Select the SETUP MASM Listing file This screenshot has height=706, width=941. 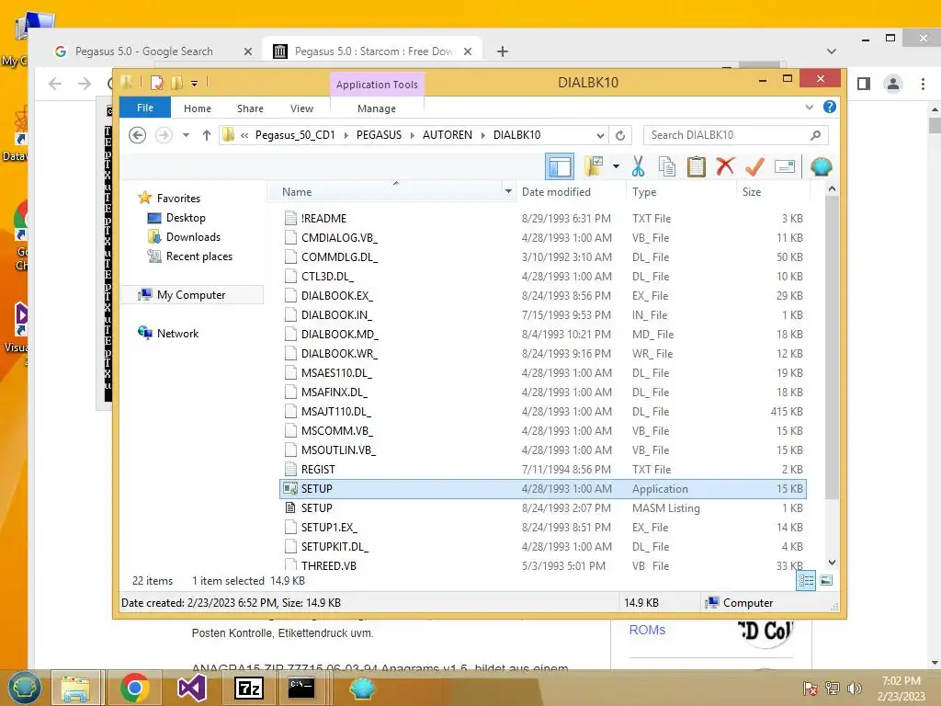click(543, 507)
